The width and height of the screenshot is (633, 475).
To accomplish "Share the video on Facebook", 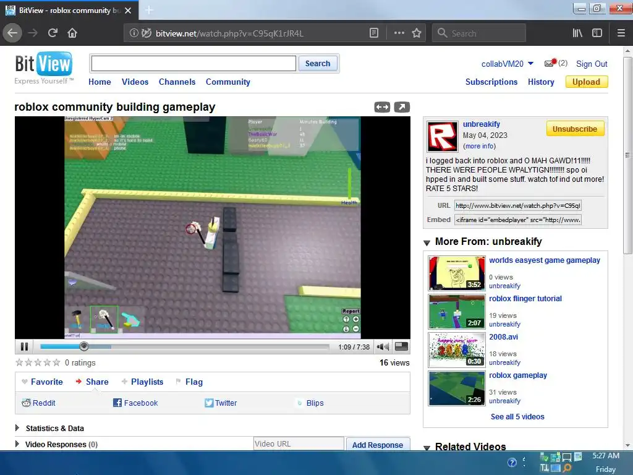I will (135, 403).
